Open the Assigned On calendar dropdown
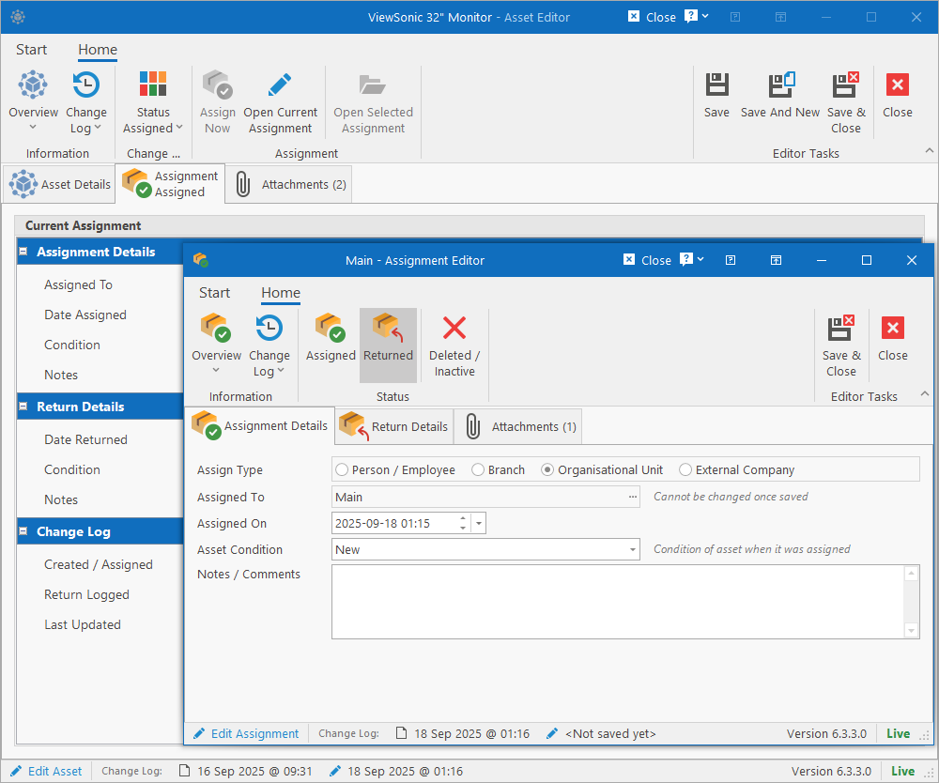This screenshot has width=939, height=783. point(479,523)
